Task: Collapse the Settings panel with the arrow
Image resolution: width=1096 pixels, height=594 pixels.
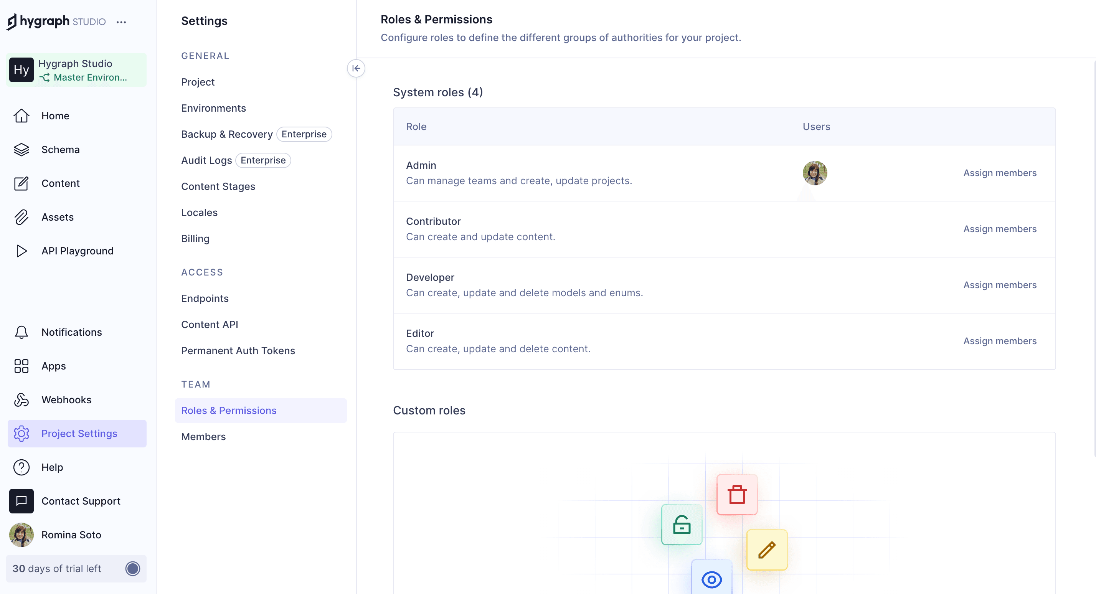Action: 356,68
